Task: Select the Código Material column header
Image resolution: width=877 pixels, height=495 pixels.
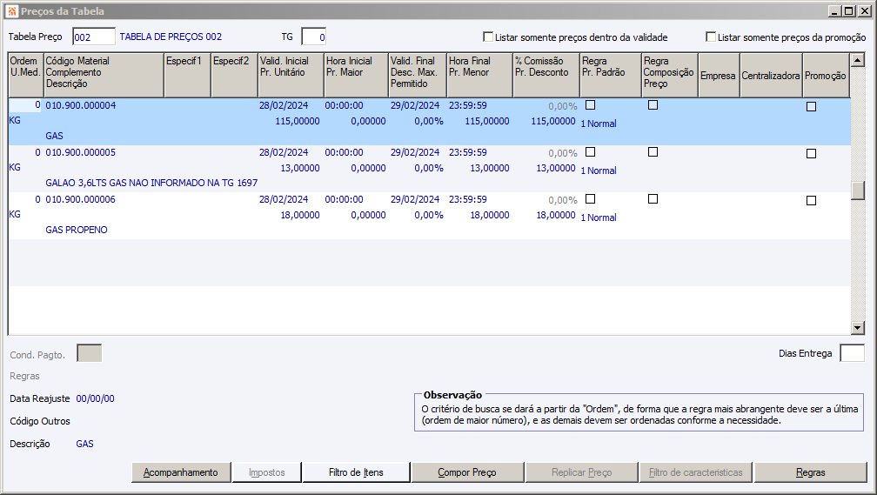Action: pyautogui.click(x=103, y=75)
